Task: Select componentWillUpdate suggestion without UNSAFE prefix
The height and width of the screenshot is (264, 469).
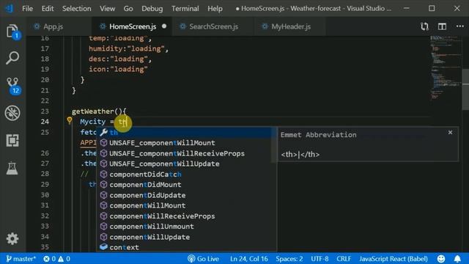Action: click(x=184, y=237)
